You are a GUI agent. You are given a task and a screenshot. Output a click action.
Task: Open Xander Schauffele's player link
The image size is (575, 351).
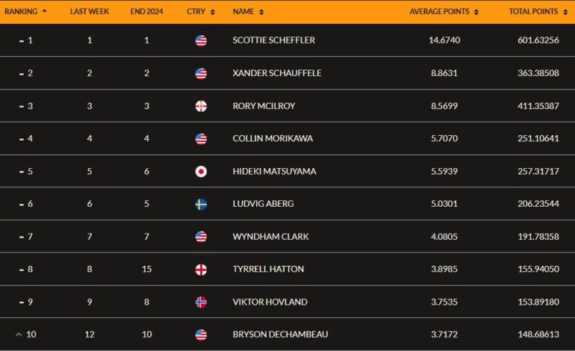click(x=277, y=73)
